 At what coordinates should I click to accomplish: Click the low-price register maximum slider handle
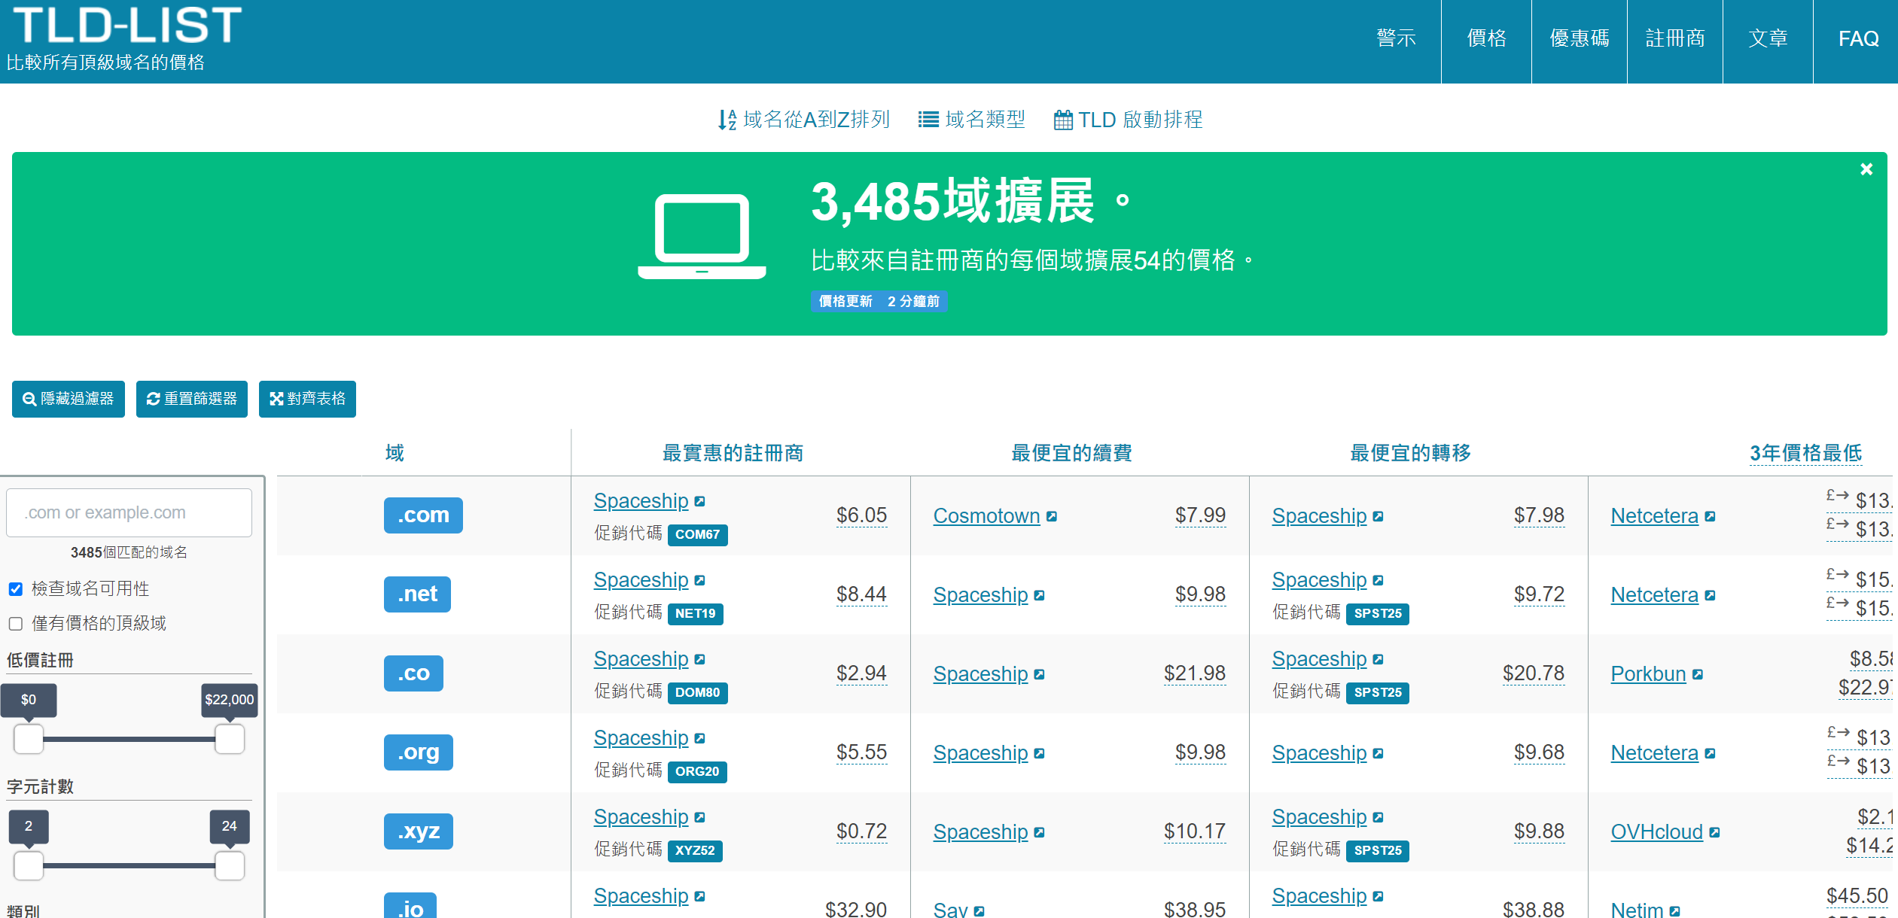coord(230,739)
